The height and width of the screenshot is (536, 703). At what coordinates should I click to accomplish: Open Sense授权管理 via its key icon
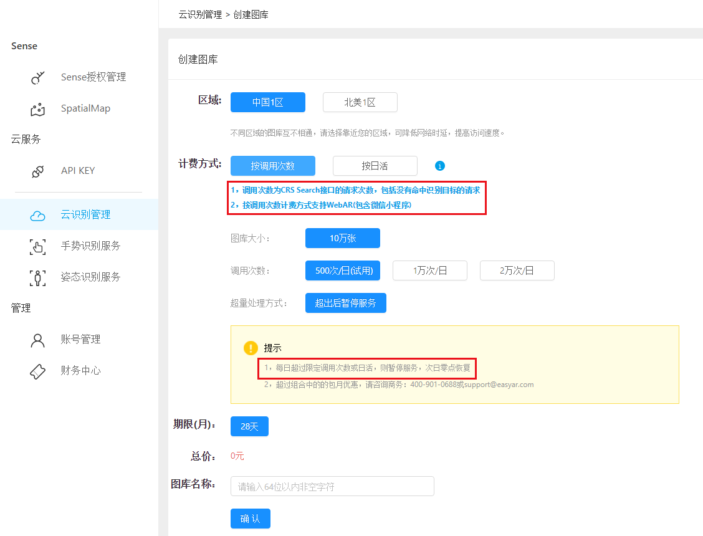pyautogui.click(x=37, y=77)
